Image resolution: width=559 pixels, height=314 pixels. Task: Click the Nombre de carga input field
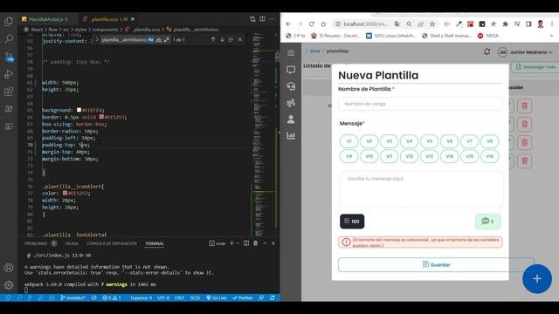[x=420, y=104]
